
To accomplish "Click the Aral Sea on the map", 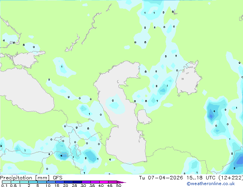I will tap(188, 80).
